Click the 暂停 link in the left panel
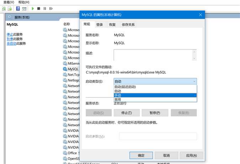Image resolution: width=240 pixels, height=164 pixels. point(10,39)
